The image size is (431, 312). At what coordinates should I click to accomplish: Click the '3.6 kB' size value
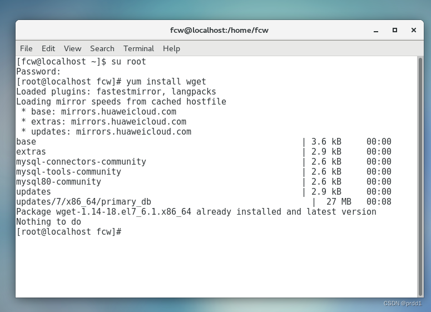[326, 142]
